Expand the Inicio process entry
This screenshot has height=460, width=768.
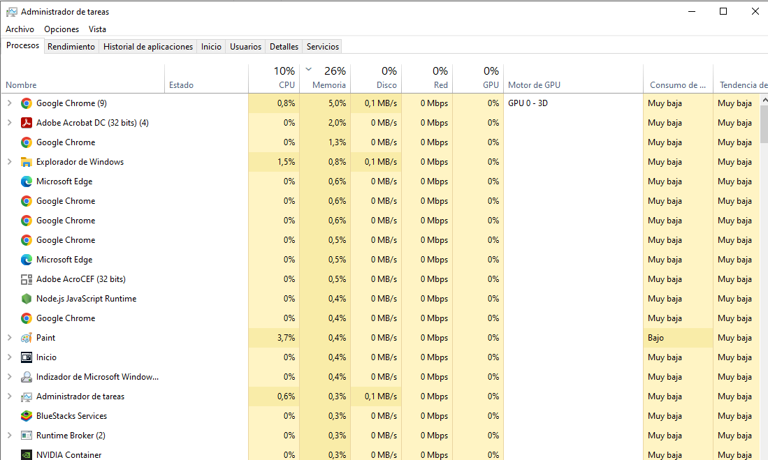[x=9, y=357]
